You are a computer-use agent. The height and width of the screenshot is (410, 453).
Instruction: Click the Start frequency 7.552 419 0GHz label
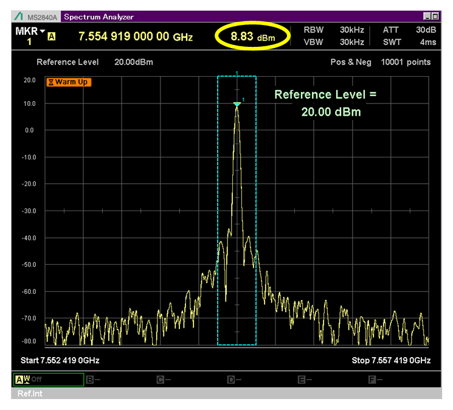pyautogui.click(x=60, y=361)
